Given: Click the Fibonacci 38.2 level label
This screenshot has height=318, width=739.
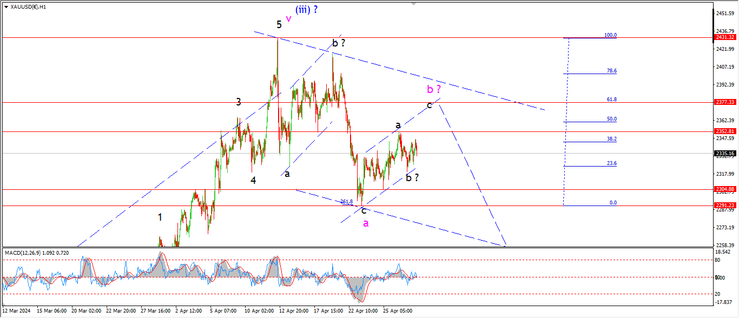Looking at the screenshot, I should (611, 139).
